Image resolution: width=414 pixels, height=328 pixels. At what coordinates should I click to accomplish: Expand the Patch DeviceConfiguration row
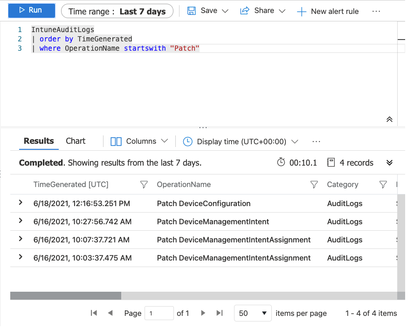click(21, 202)
